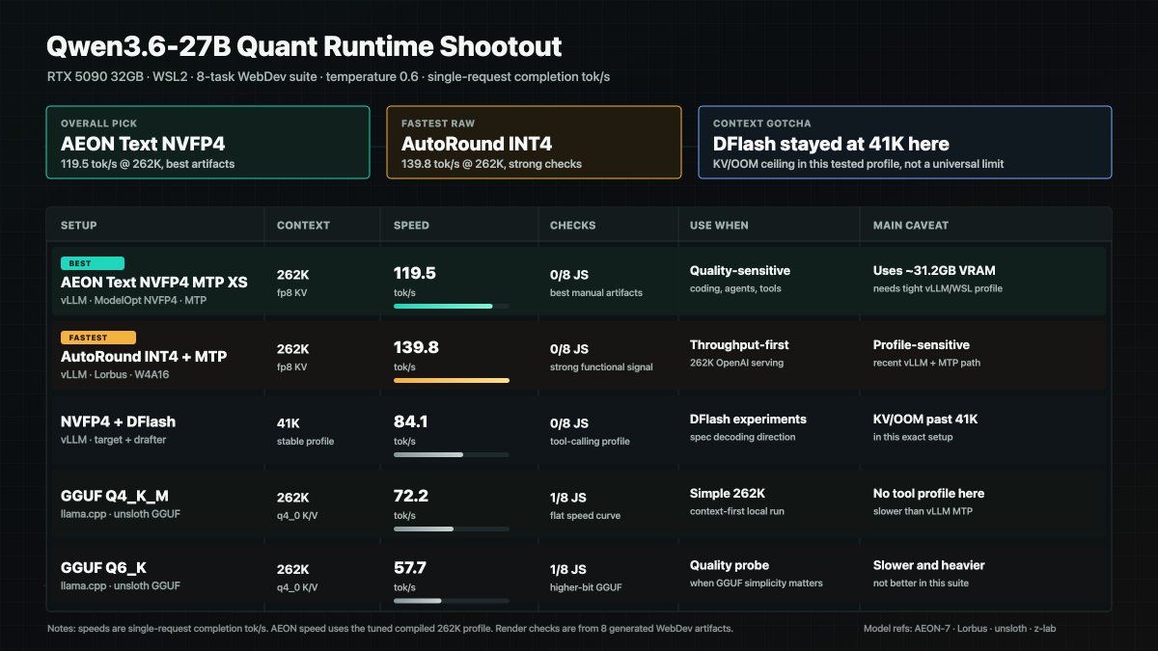Screen dimensions: 1158x651
Task: Click 'stable profile' under 41K
Action: pyautogui.click(x=305, y=440)
